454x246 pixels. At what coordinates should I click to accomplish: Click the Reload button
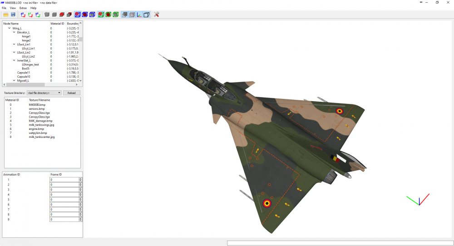[72, 93]
